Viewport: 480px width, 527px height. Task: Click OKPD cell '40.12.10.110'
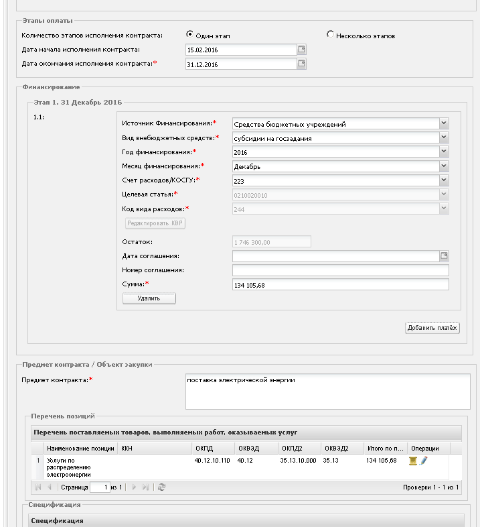click(212, 461)
